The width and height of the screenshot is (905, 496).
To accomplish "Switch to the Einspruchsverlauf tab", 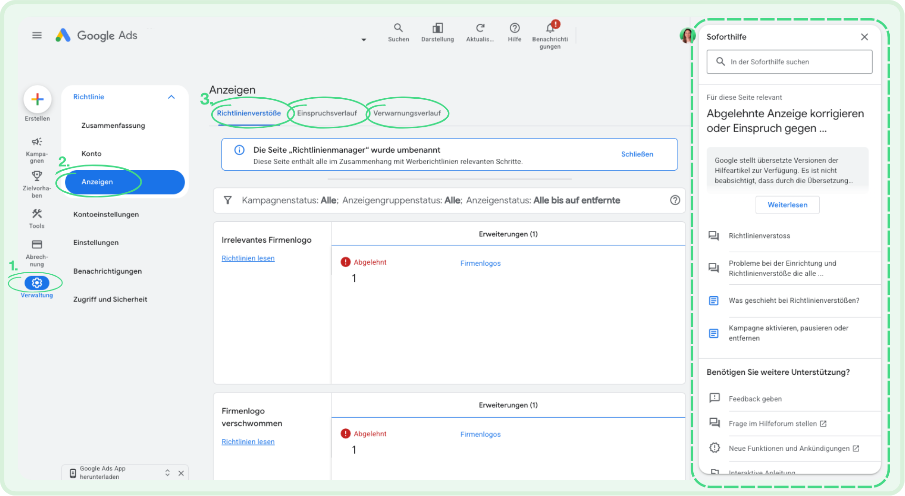I will pos(327,113).
